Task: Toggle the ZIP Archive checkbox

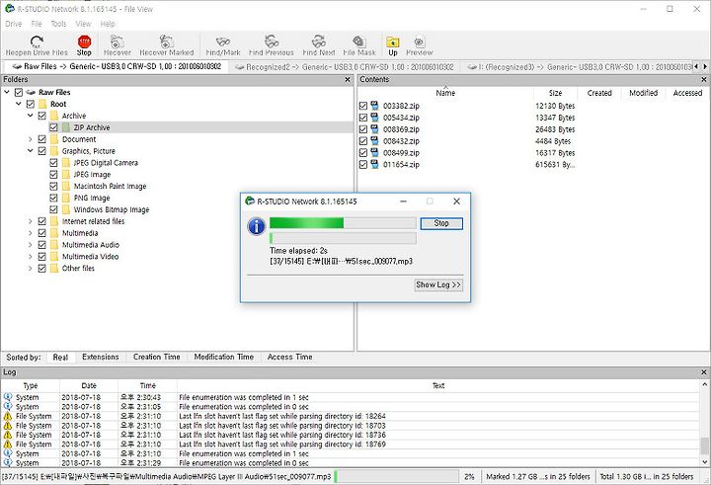Action: [53, 127]
